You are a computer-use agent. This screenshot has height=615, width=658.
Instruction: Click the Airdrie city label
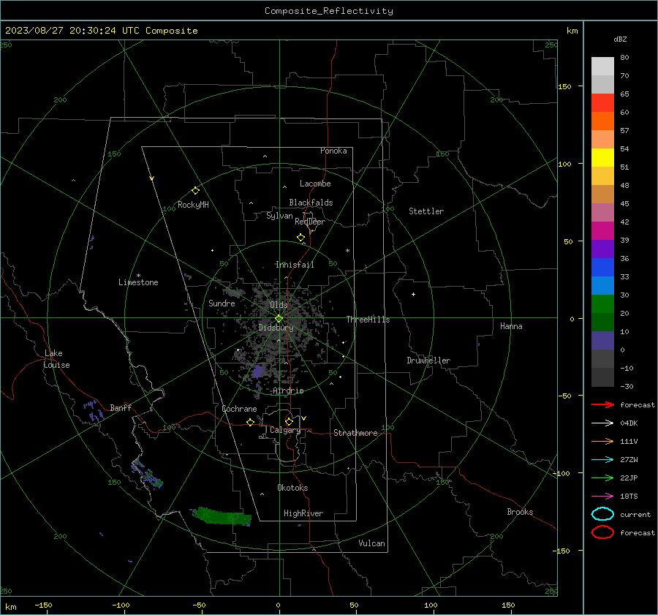point(288,390)
